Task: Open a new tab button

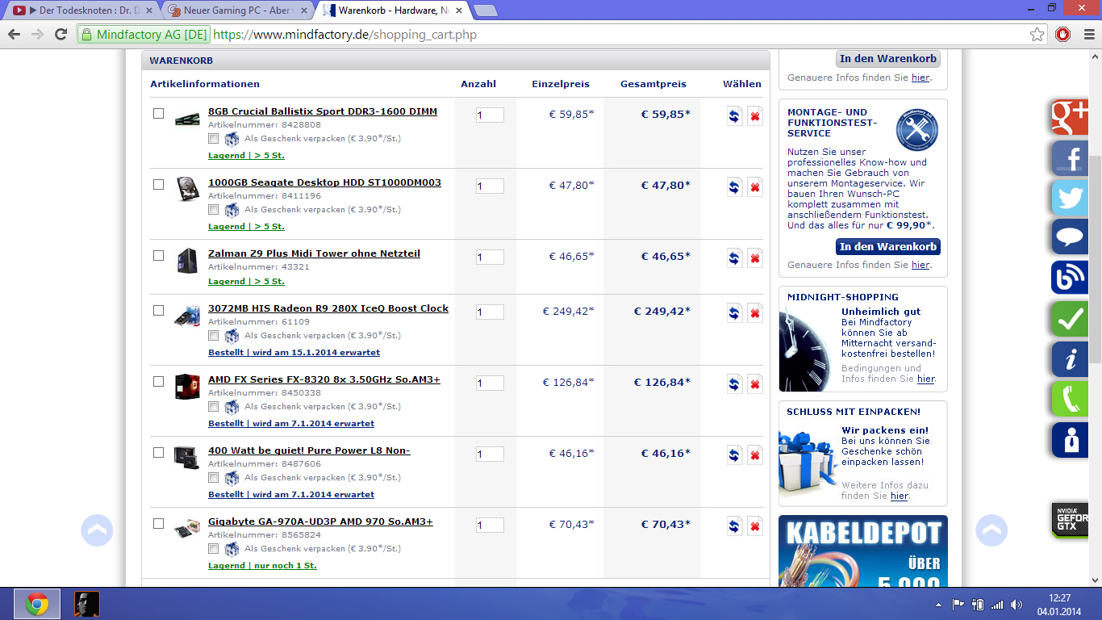Action: click(485, 10)
